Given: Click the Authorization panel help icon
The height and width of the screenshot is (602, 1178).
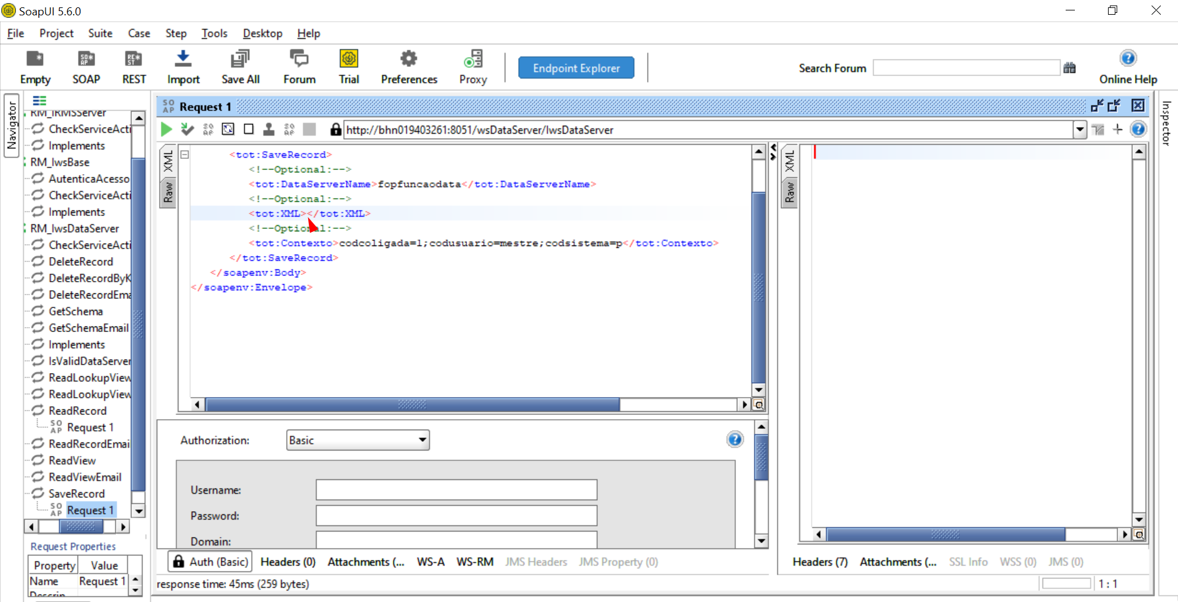Looking at the screenshot, I should (735, 439).
